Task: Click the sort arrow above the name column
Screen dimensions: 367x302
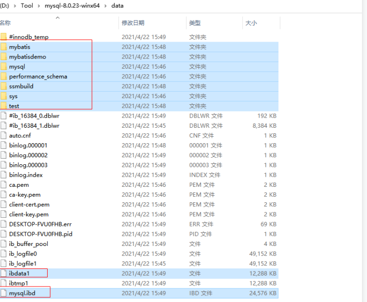Action: tap(58, 18)
